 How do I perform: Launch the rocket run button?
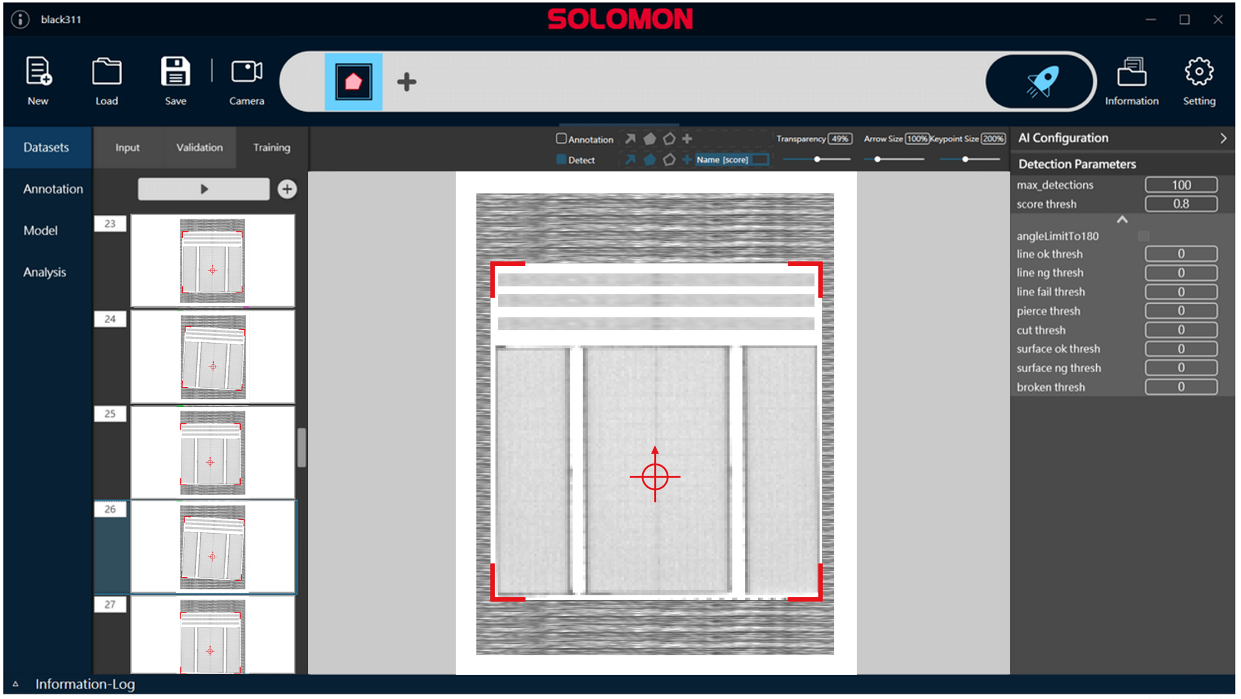click(x=1040, y=81)
